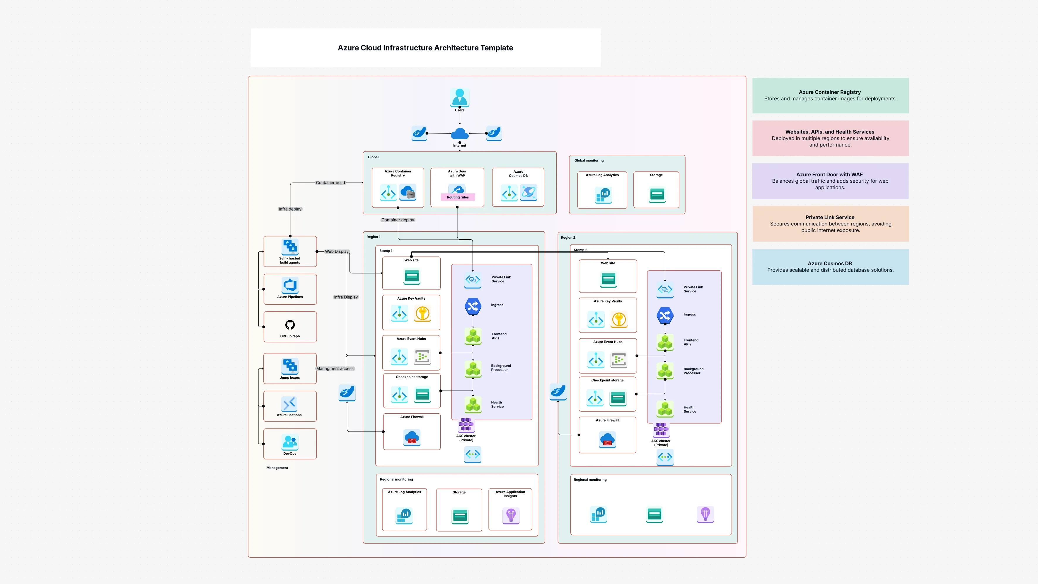
Task: Click the Azure Firewall icon in Stamp 1
Action: pyautogui.click(x=411, y=438)
